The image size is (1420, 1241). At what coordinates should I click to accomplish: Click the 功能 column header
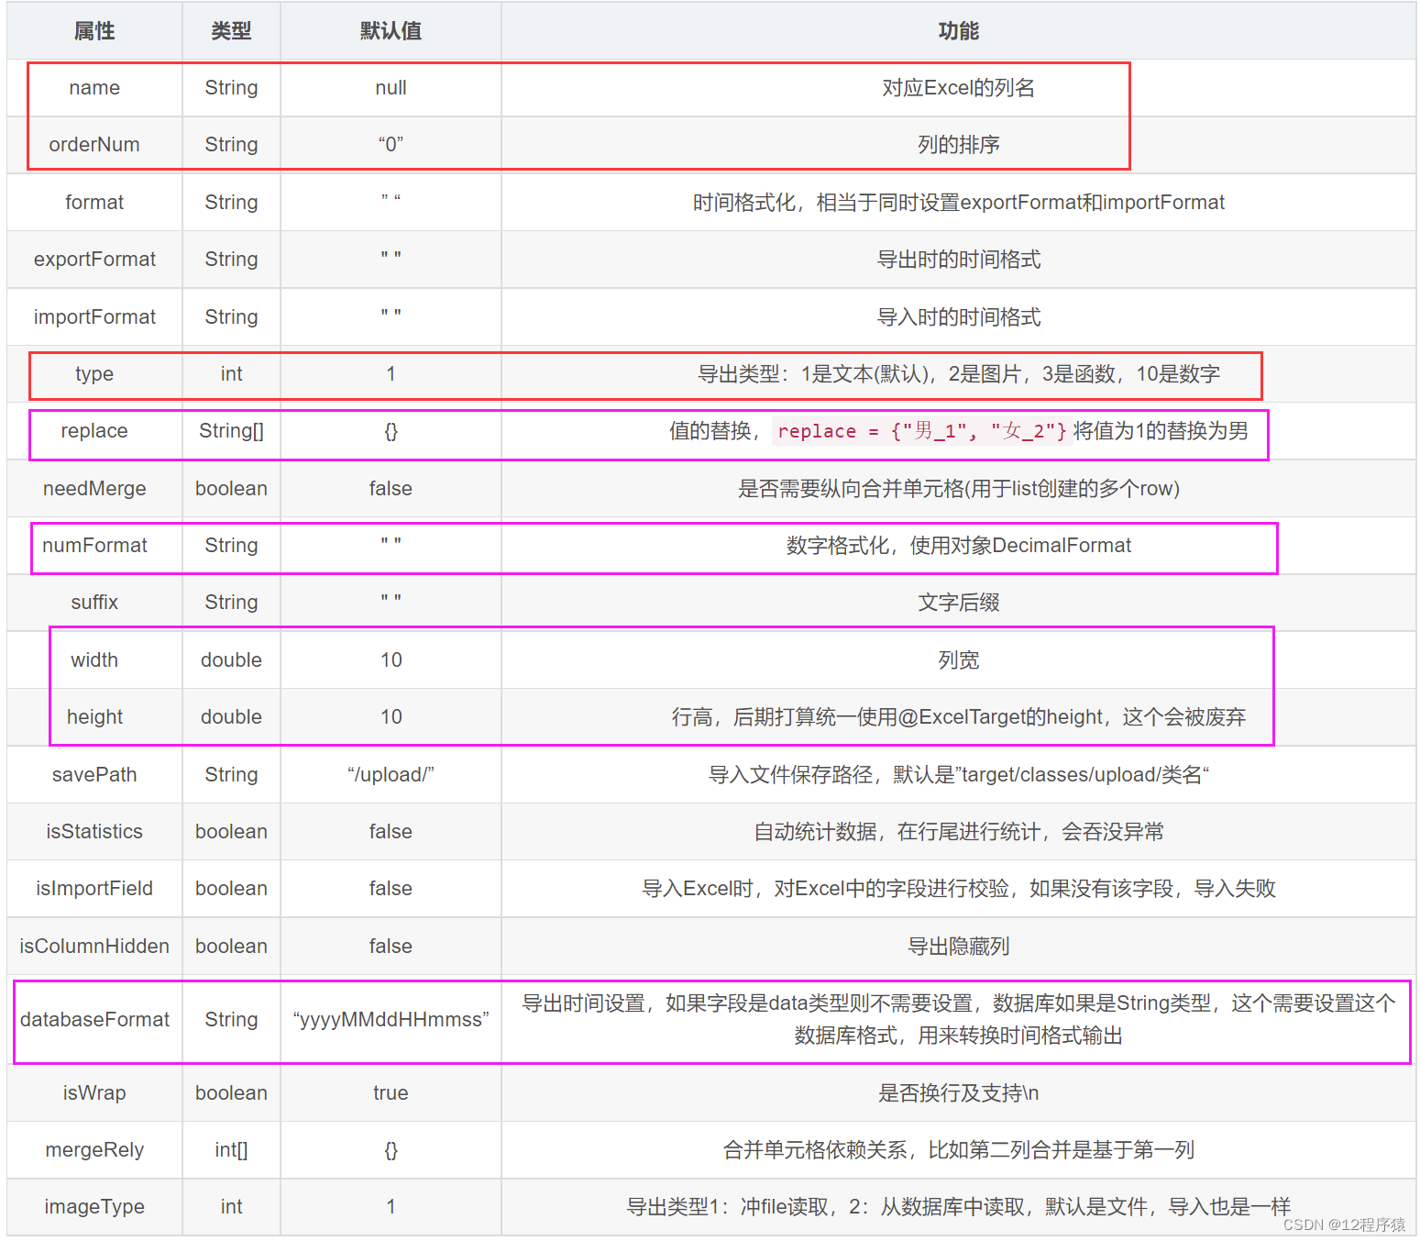pos(958,31)
